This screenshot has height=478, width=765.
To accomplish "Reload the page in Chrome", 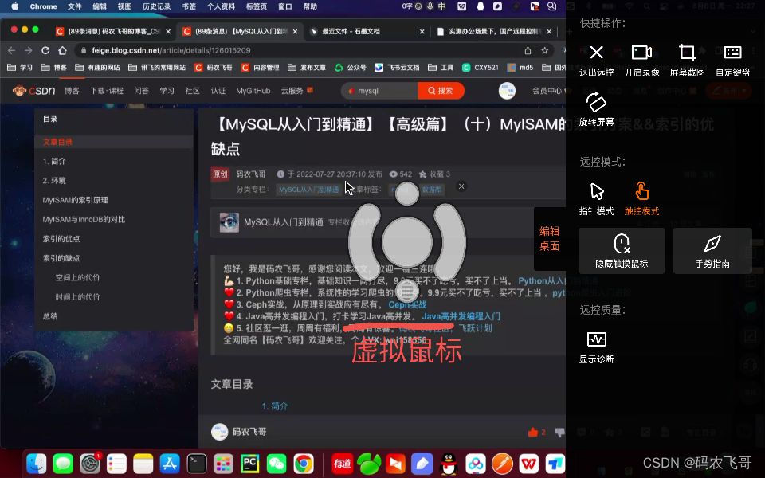I will [45, 50].
